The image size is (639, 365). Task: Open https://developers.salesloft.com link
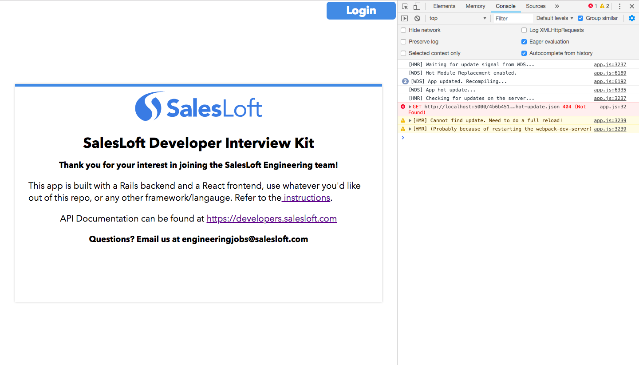(272, 218)
